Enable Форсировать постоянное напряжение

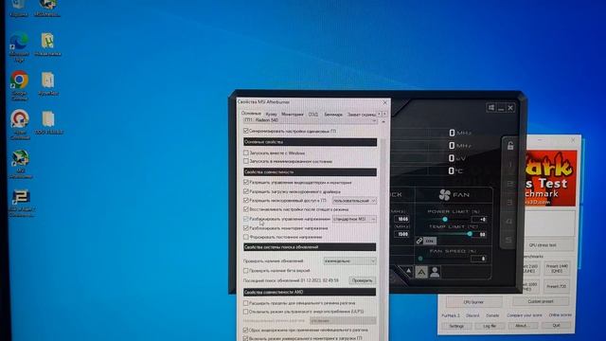(246, 237)
